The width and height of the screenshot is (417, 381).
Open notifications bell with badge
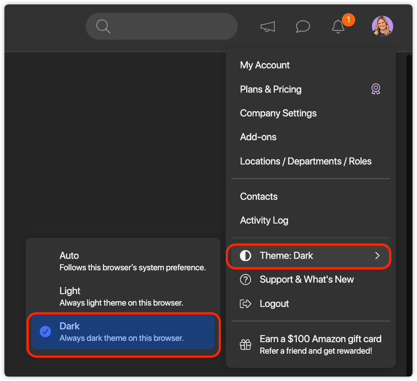coord(339,26)
